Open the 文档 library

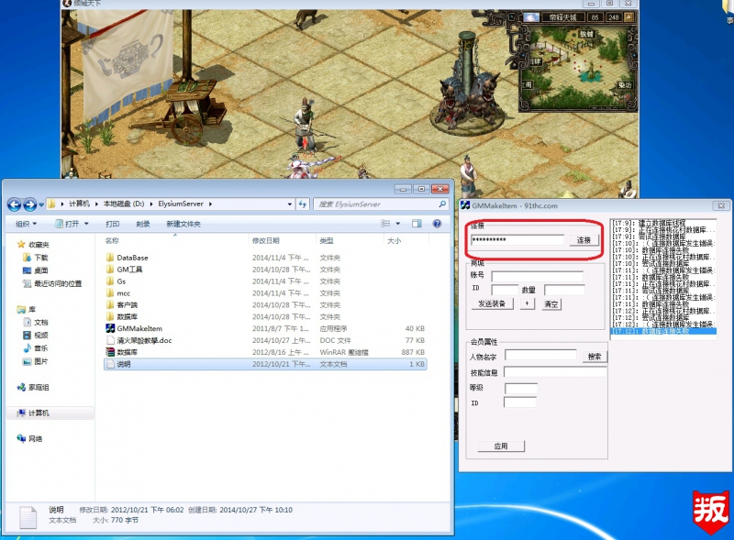(x=36, y=323)
